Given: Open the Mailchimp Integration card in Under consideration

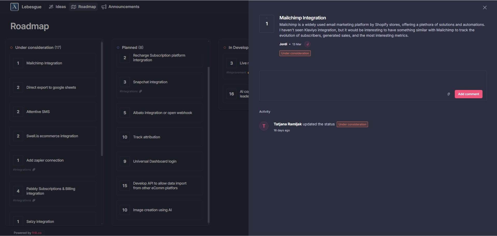Looking at the screenshot, I should click(x=53, y=63).
